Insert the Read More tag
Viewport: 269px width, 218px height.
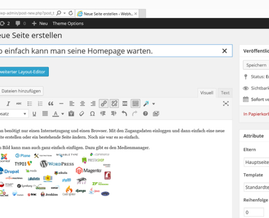125,104
